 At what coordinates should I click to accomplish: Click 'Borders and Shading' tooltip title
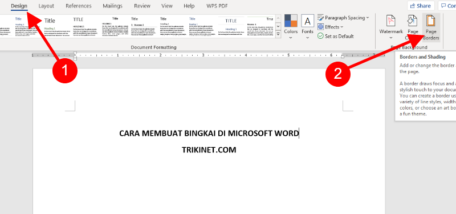[422, 57]
